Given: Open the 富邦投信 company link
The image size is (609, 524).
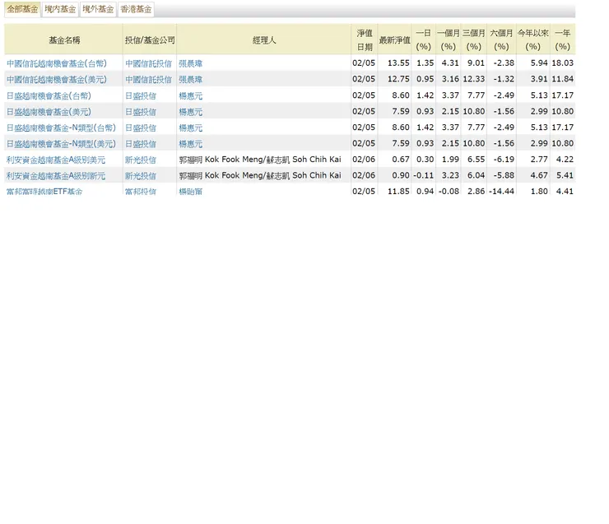Looking at the screenshot, I should [x=141, y=191].
